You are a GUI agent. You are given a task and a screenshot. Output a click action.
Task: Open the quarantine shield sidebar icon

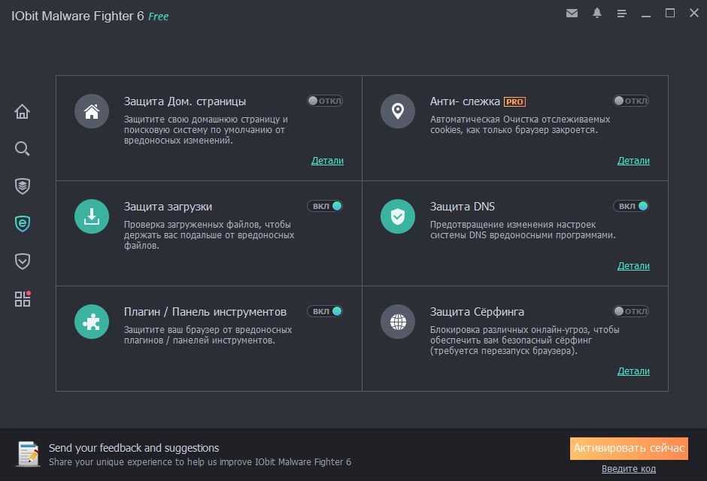(22, 261)
